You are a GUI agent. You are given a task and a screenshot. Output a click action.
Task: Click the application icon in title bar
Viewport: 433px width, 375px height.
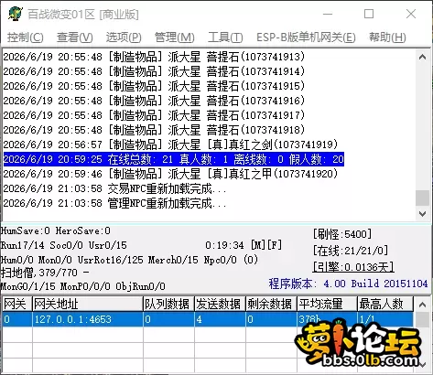(16, 14)
